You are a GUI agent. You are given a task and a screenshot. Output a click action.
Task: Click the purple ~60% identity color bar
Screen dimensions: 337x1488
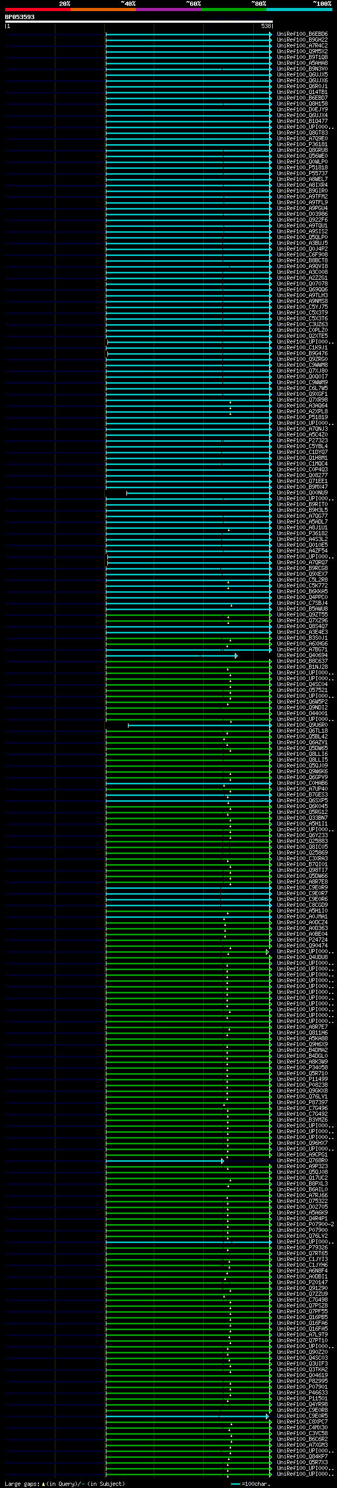169,10
